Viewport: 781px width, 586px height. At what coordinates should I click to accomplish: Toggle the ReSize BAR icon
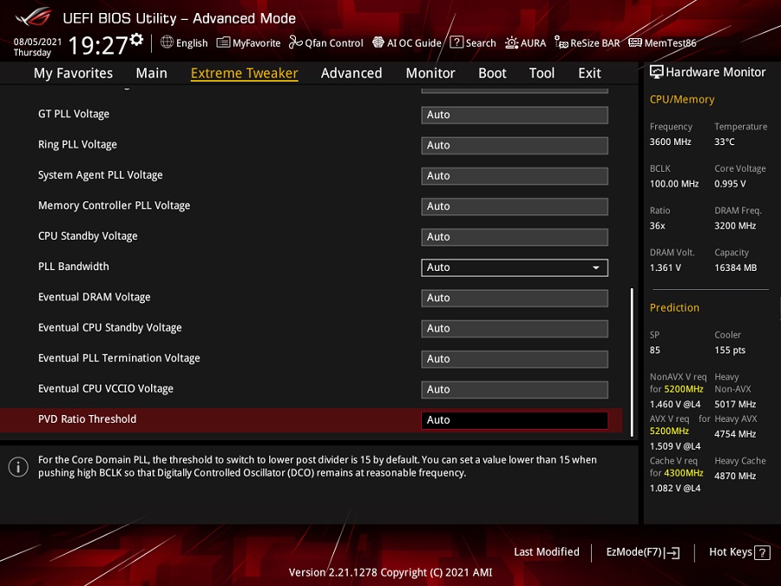(561, 43)
